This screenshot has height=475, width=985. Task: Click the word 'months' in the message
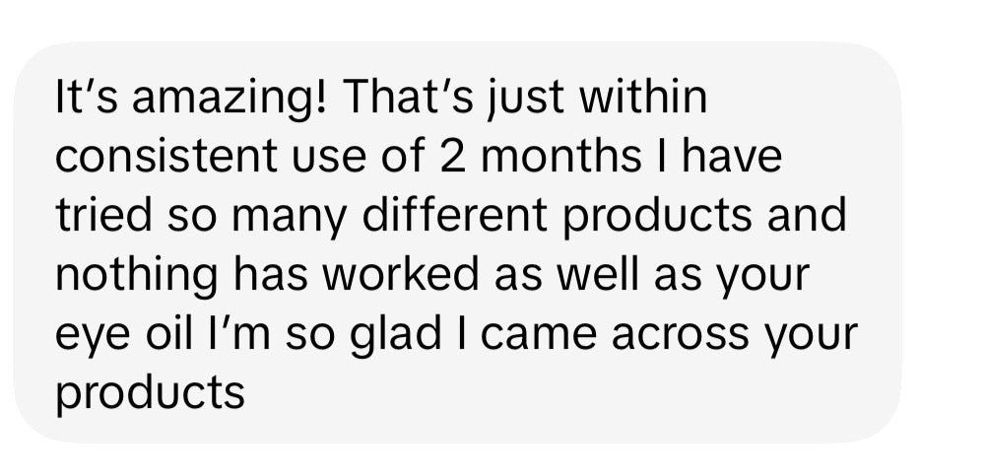pyautogui.click(x=561, y=157)
